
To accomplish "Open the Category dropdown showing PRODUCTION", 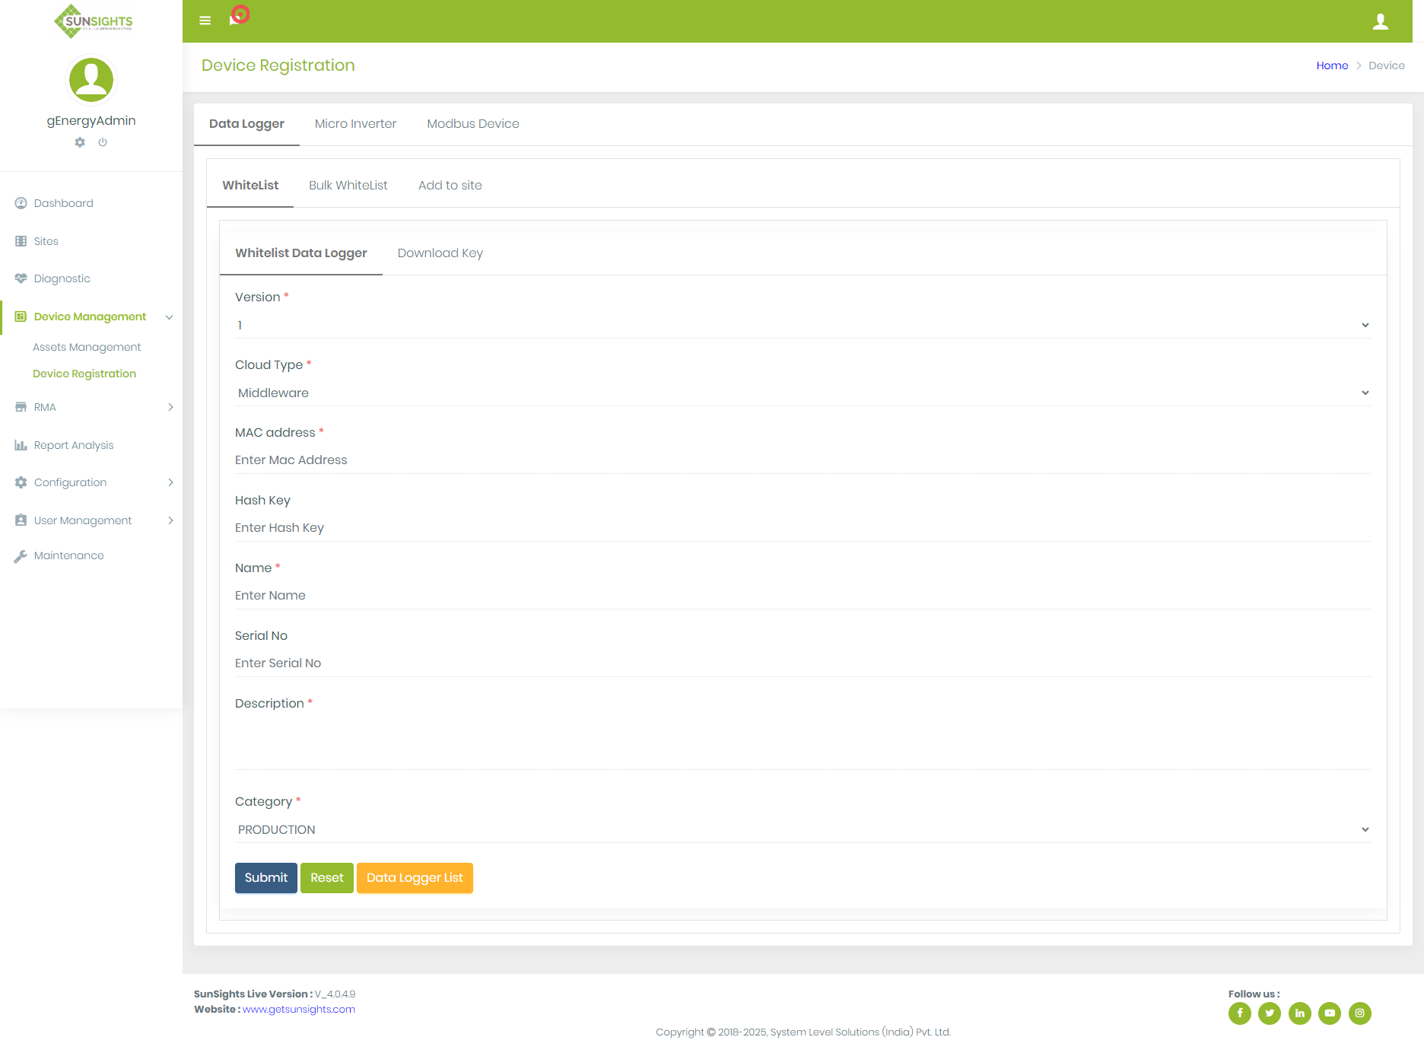I will [x=803, y=829].
